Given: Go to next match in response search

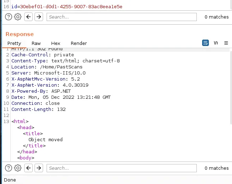Looking at the screenshot, I should click(x=39, y=168).
